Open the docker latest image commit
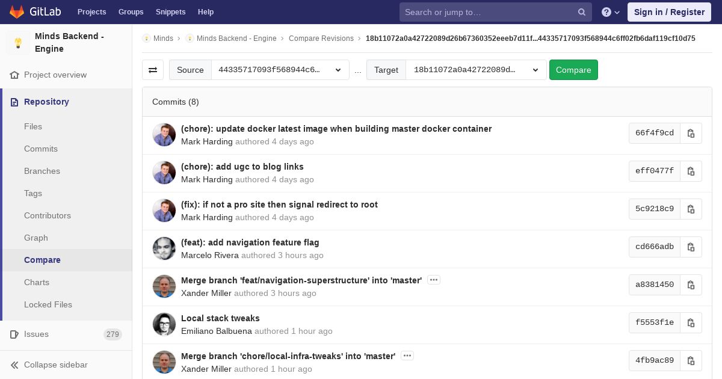Screen dimensions: 722x379 (336, 129)
